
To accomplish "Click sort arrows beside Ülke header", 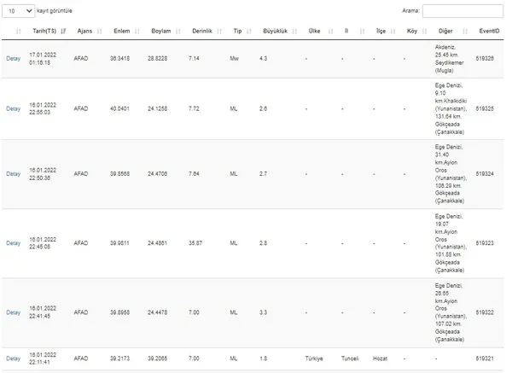I will click(x=329, y=32).
